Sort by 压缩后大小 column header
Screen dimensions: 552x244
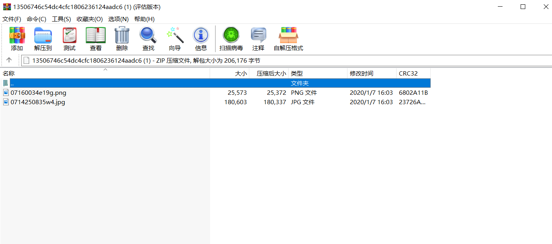pos(269,73)
